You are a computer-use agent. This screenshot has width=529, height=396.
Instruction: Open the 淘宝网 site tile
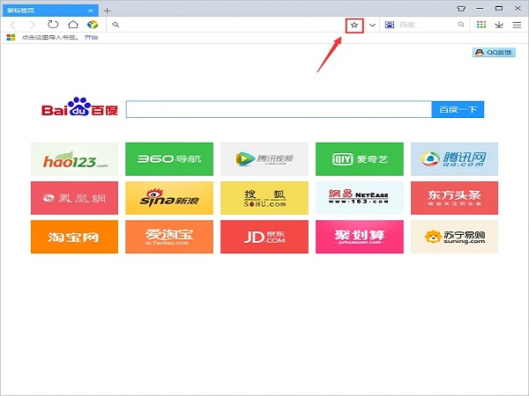coord(75,237)
